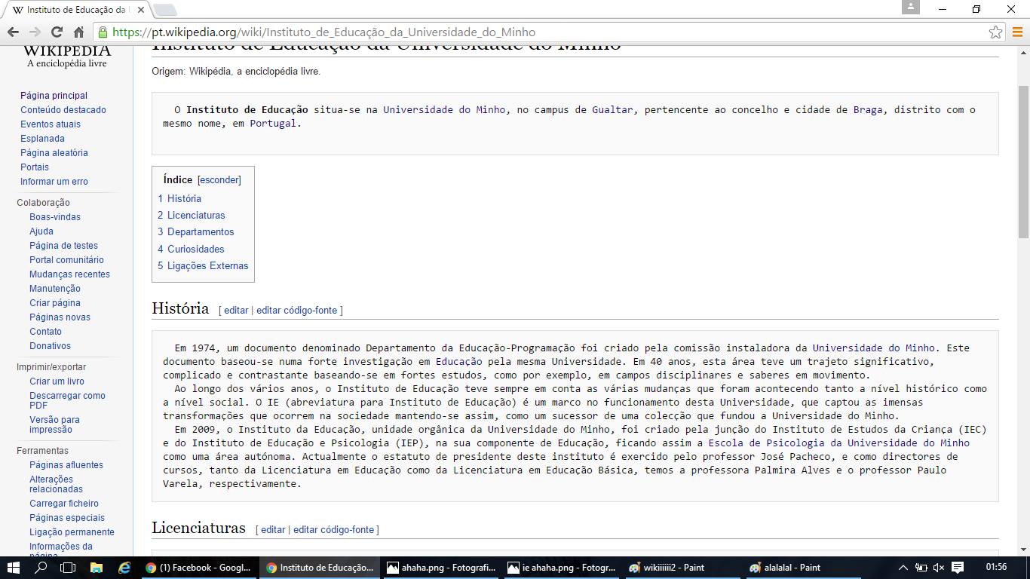
Task: Click editar next to História heading
Action: click(x=236, y=311)
